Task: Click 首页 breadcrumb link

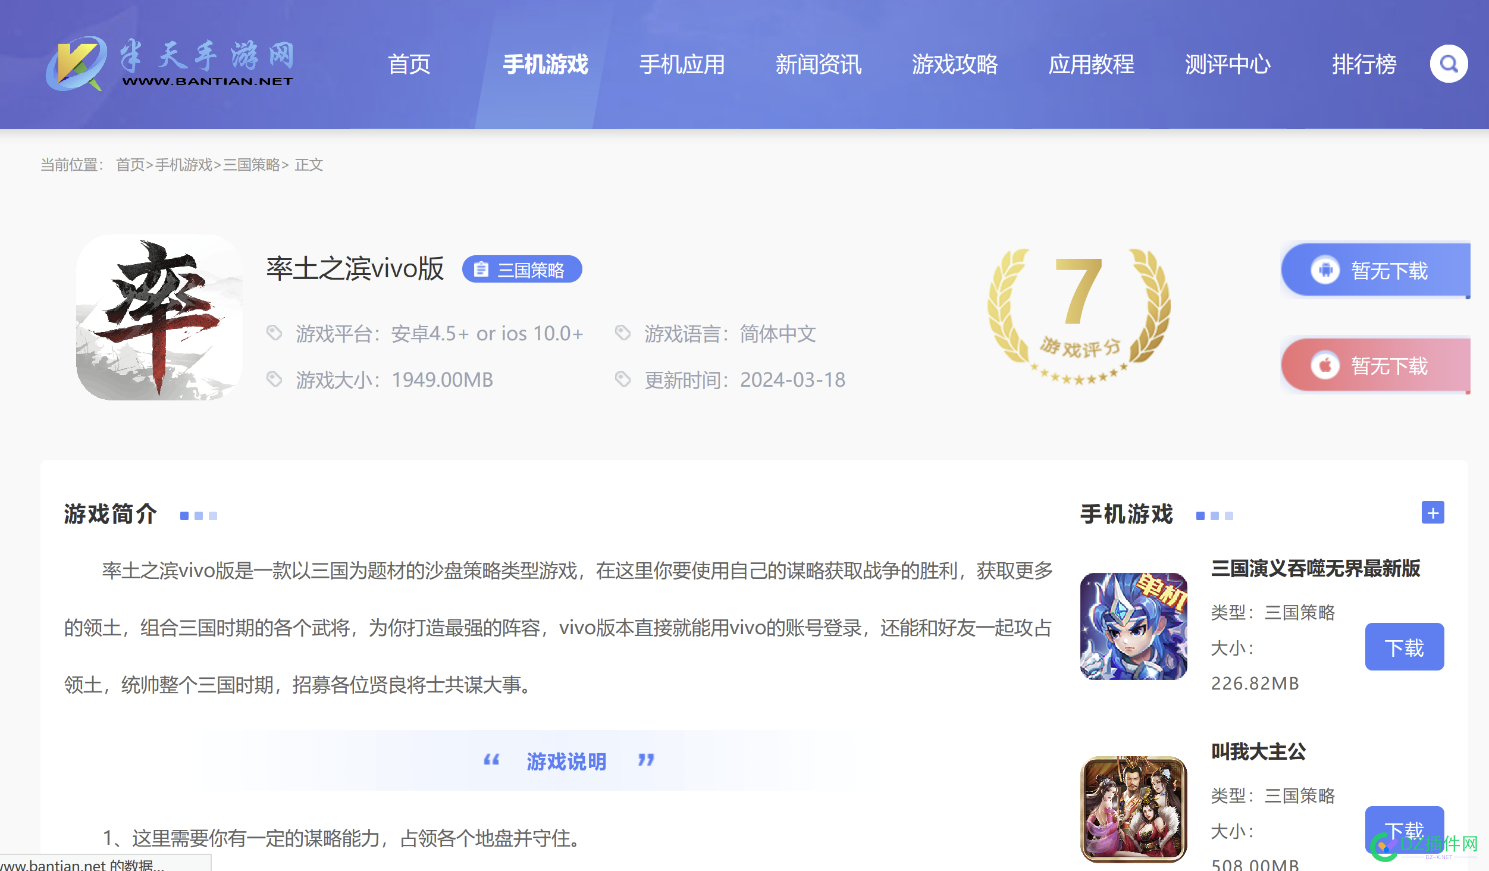Action: coord(130,165)
